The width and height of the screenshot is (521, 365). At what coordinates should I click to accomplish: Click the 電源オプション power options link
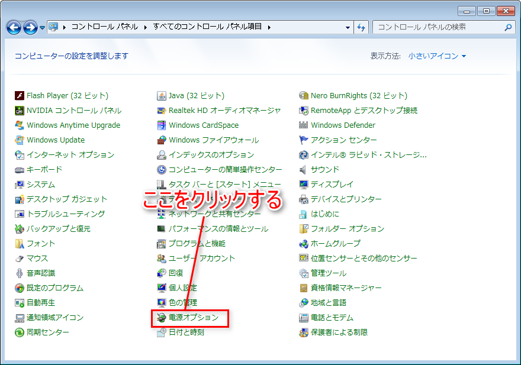tap(194, 318)
